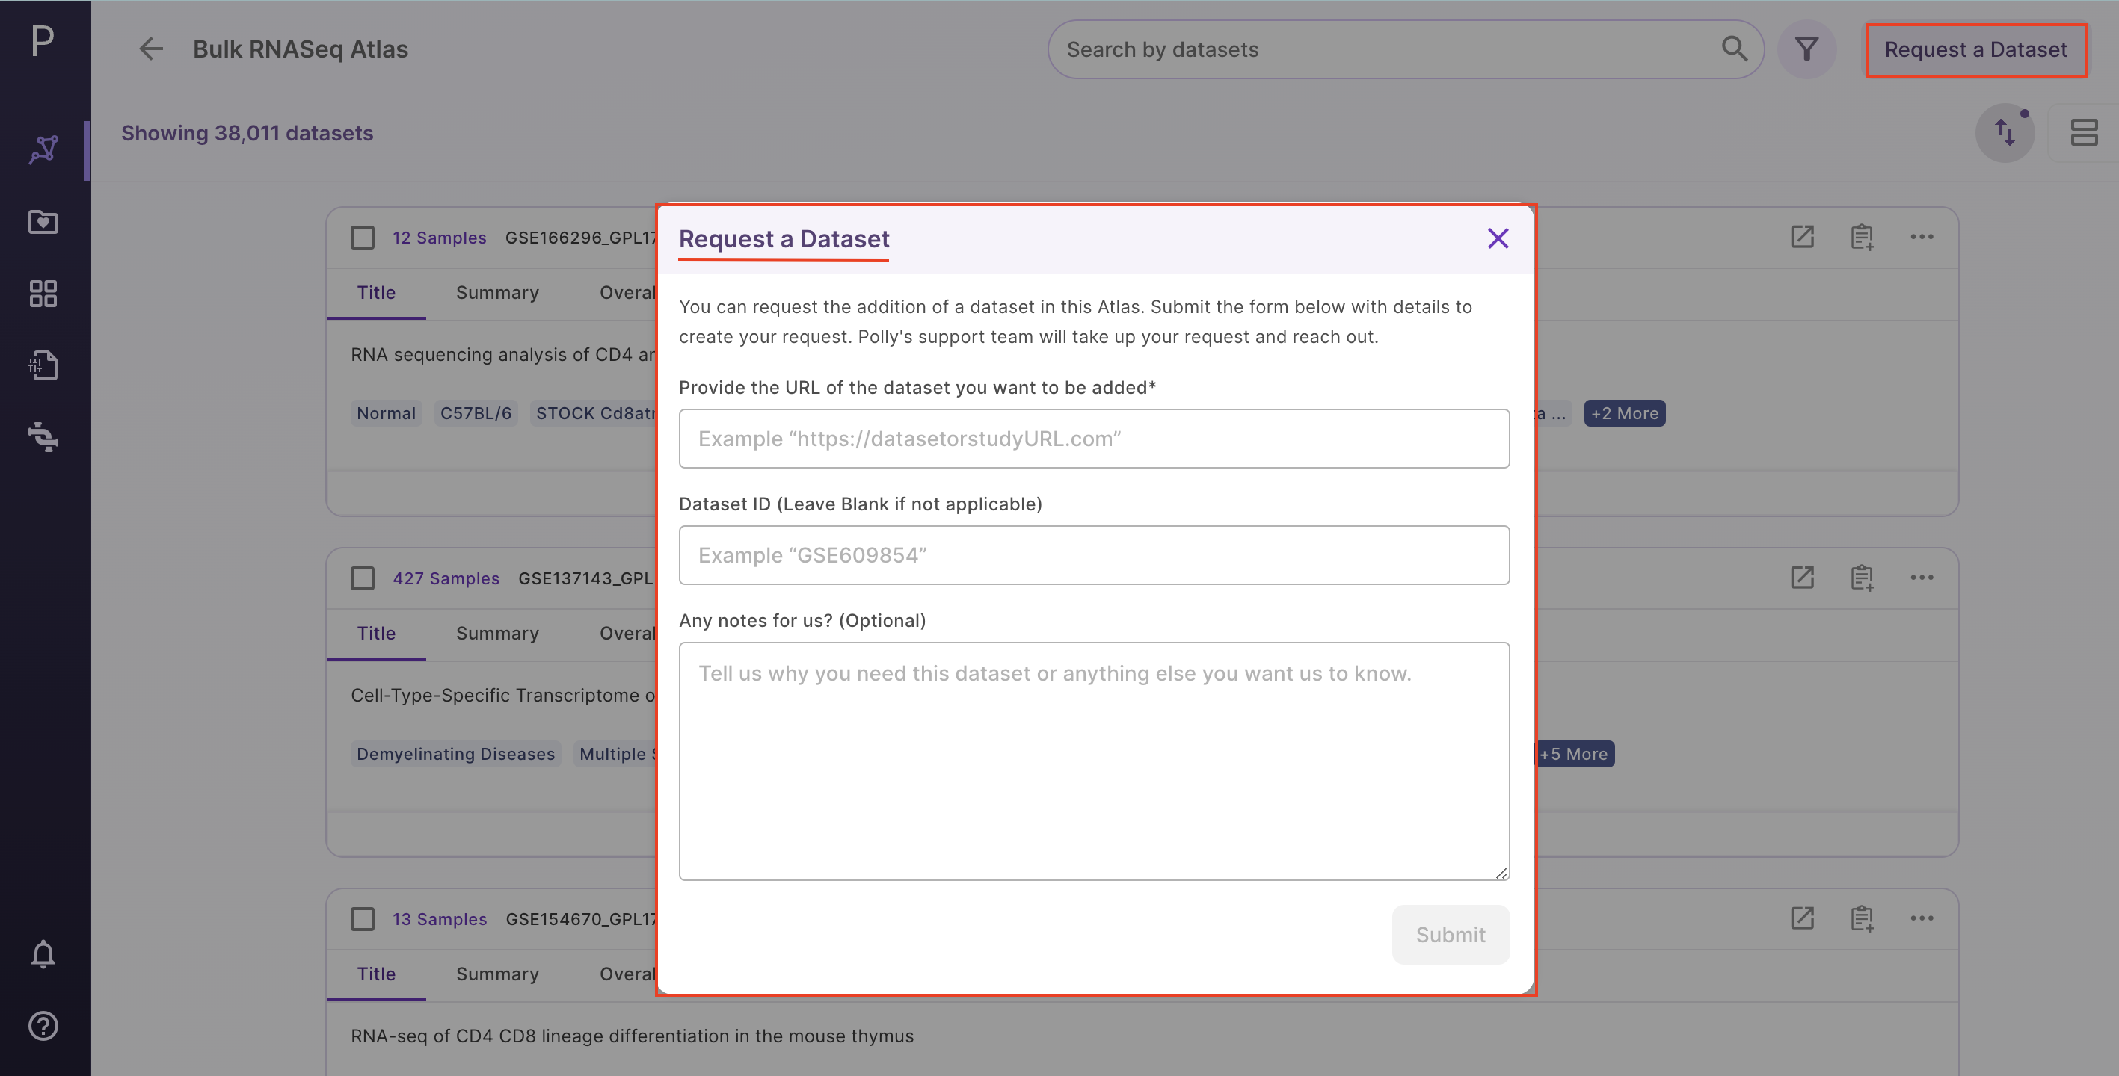This screenshot has width=2119, height=1076.
Task: Select the 12 Samples dataset checkbox
Action: tap(363, 238)
